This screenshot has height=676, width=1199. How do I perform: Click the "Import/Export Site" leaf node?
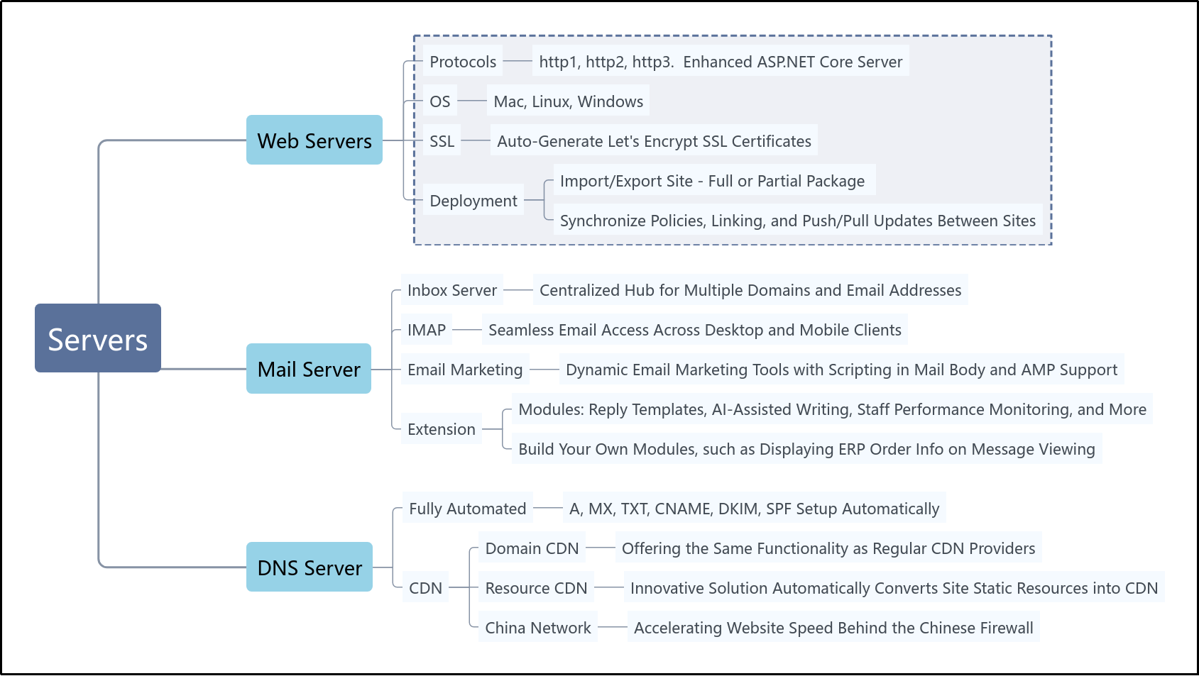tap(712, 181)
